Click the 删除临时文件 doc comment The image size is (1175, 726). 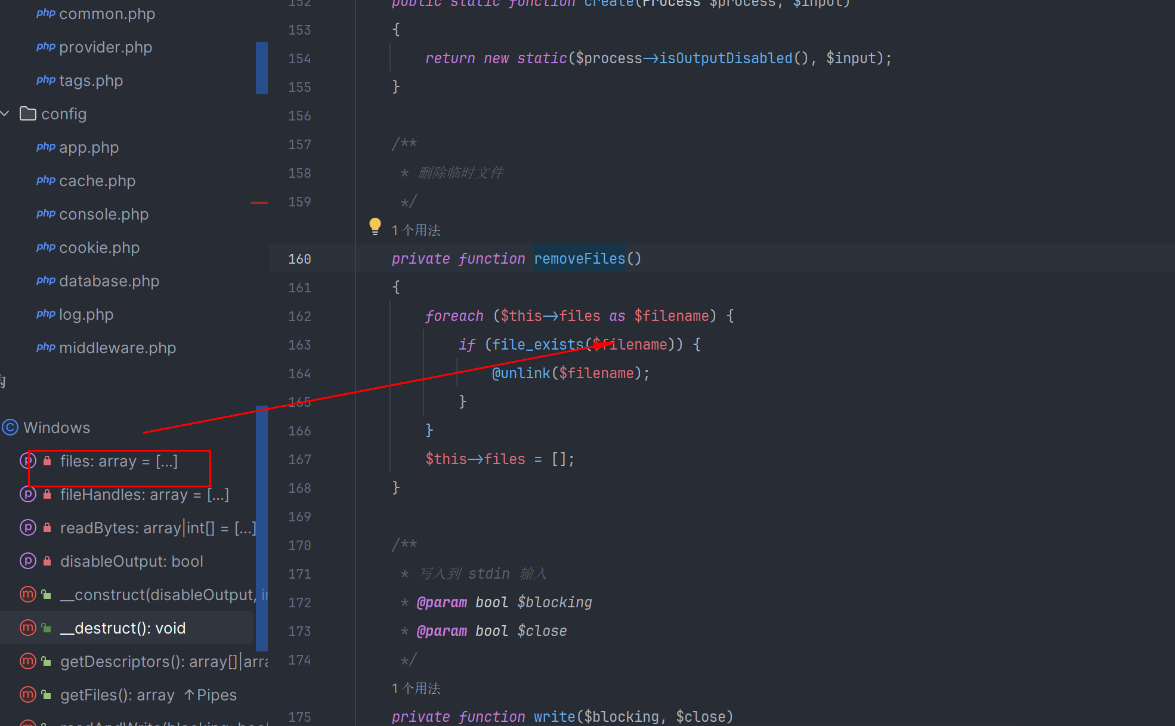[x=460, y=173]
